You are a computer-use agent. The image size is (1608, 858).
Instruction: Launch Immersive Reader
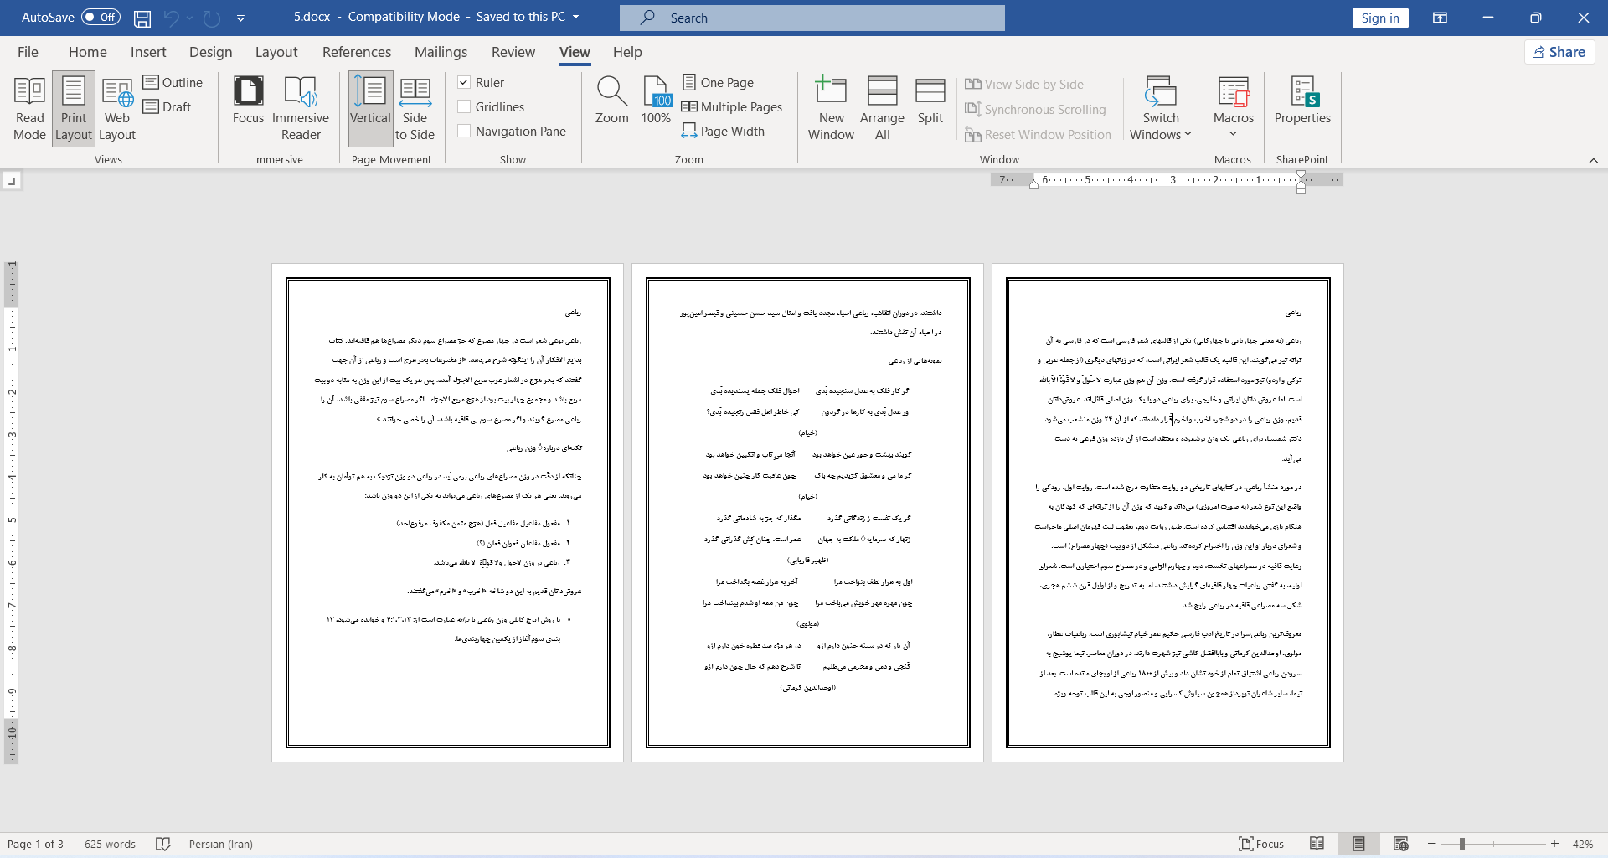click(301, 109)
